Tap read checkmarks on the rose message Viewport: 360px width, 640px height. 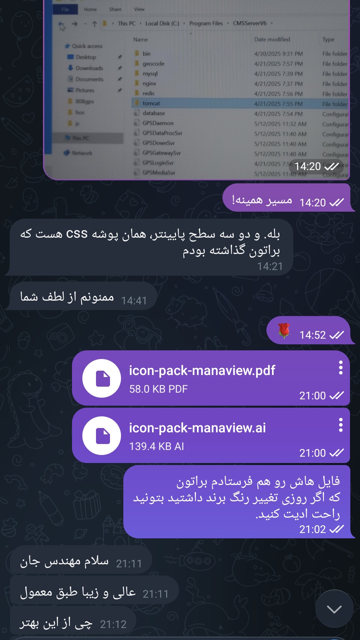click(x=336, y=335)
